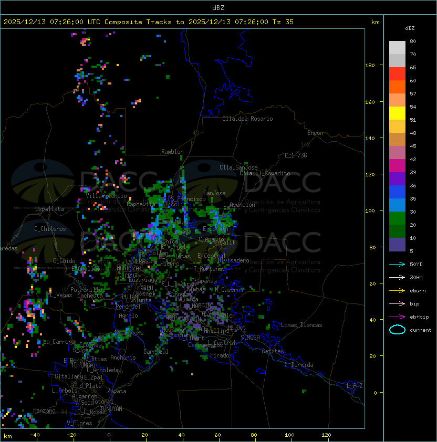Pick the bright yellow 51-54 dBZ swatch

(397, 113)
